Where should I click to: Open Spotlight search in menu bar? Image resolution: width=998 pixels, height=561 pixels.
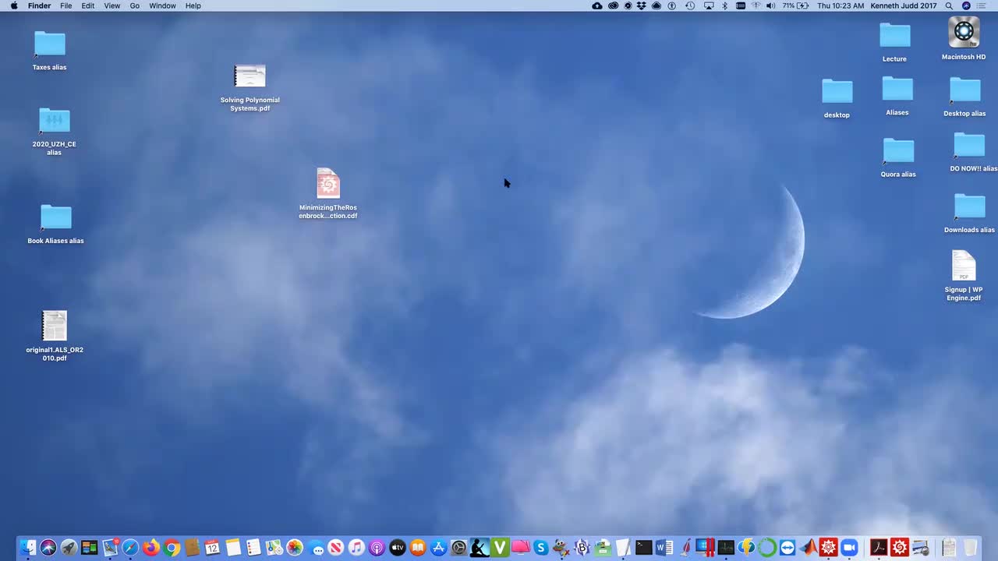949,5
